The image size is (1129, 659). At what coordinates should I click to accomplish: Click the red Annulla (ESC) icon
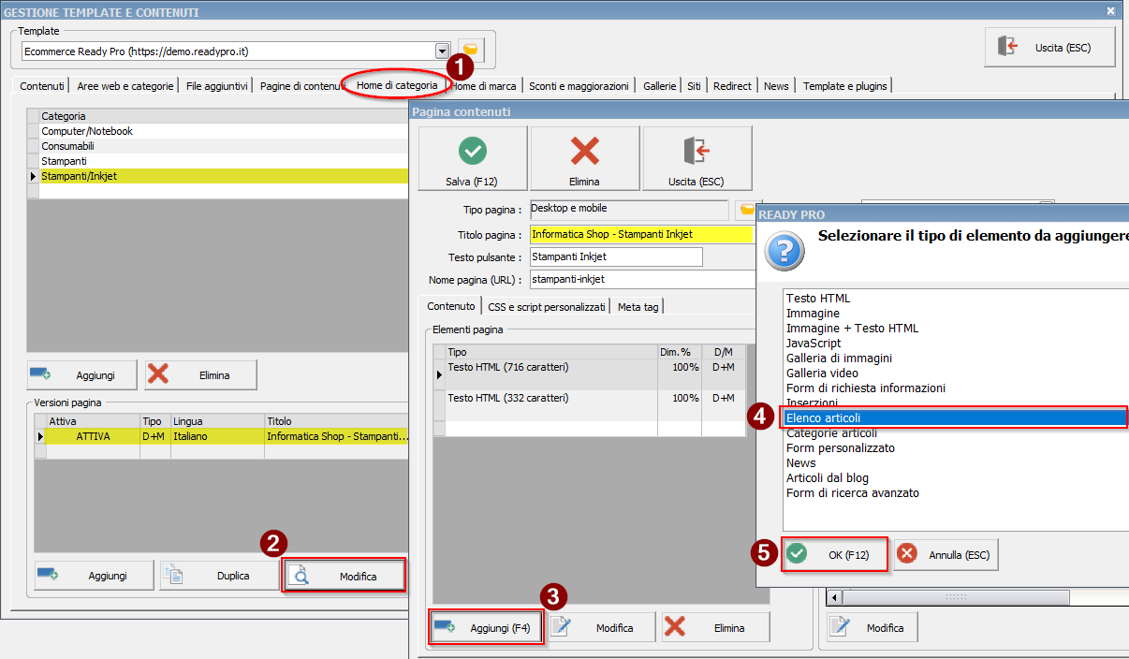coord(907,554)
